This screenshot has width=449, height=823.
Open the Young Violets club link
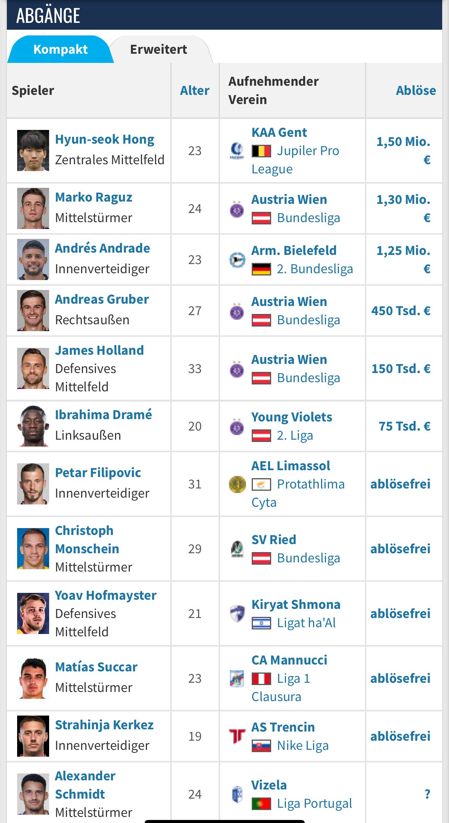(292, 417)
